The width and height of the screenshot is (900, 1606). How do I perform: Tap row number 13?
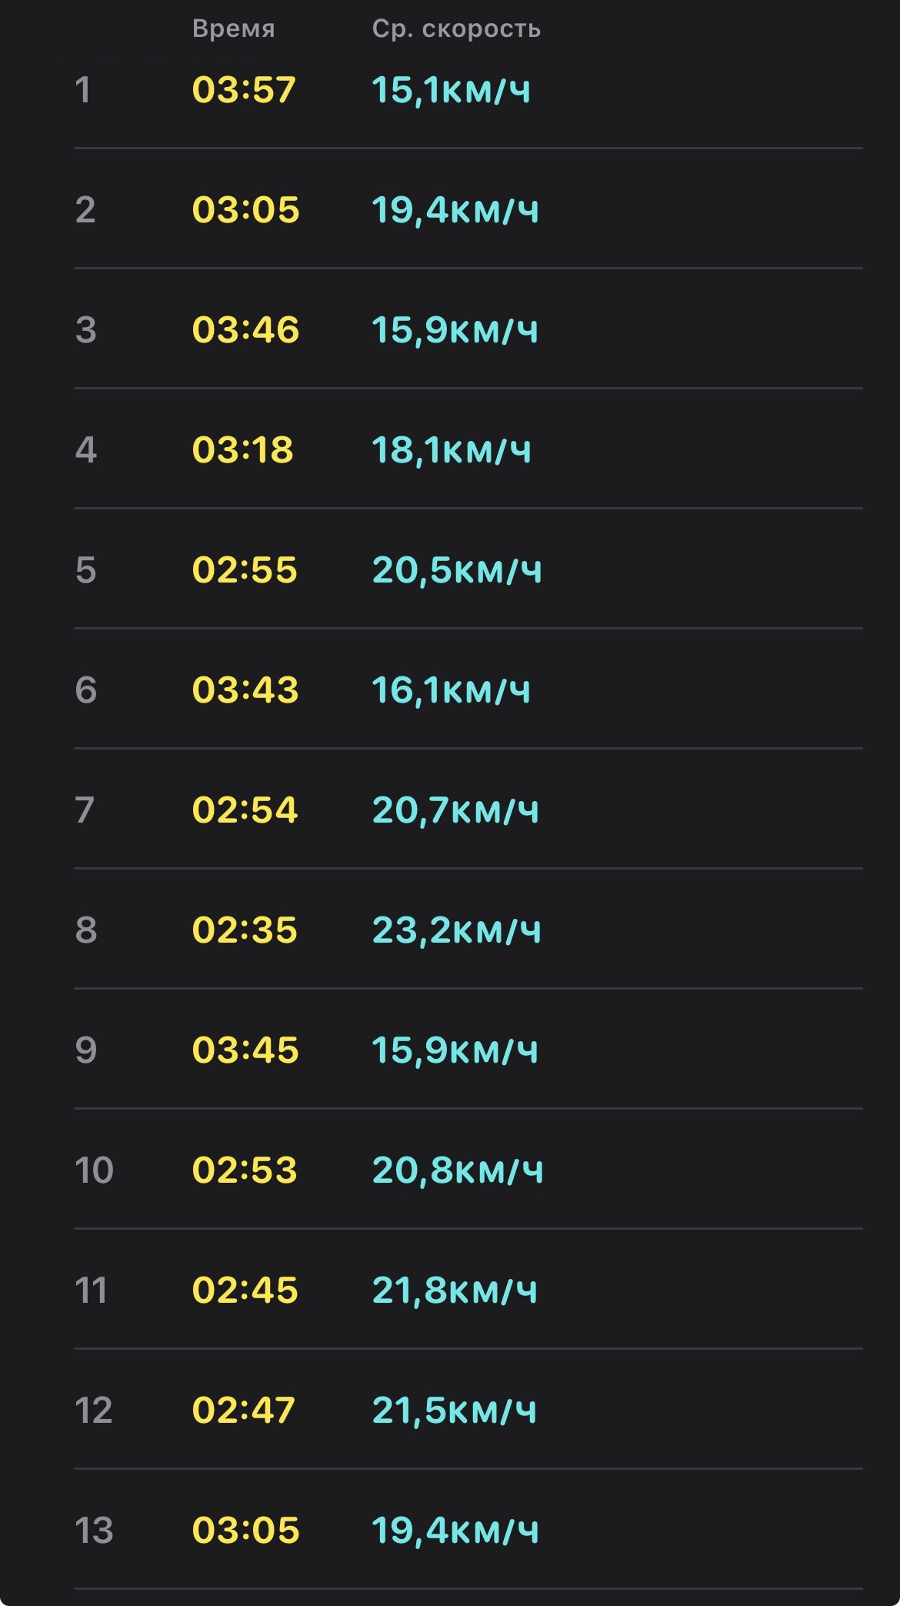pos(94,1531)
